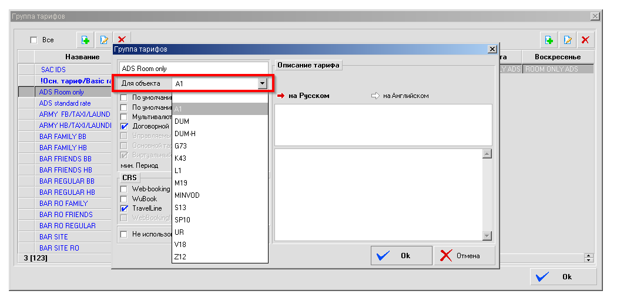Click the red arrow beside на Русском

tap(281, 96)
